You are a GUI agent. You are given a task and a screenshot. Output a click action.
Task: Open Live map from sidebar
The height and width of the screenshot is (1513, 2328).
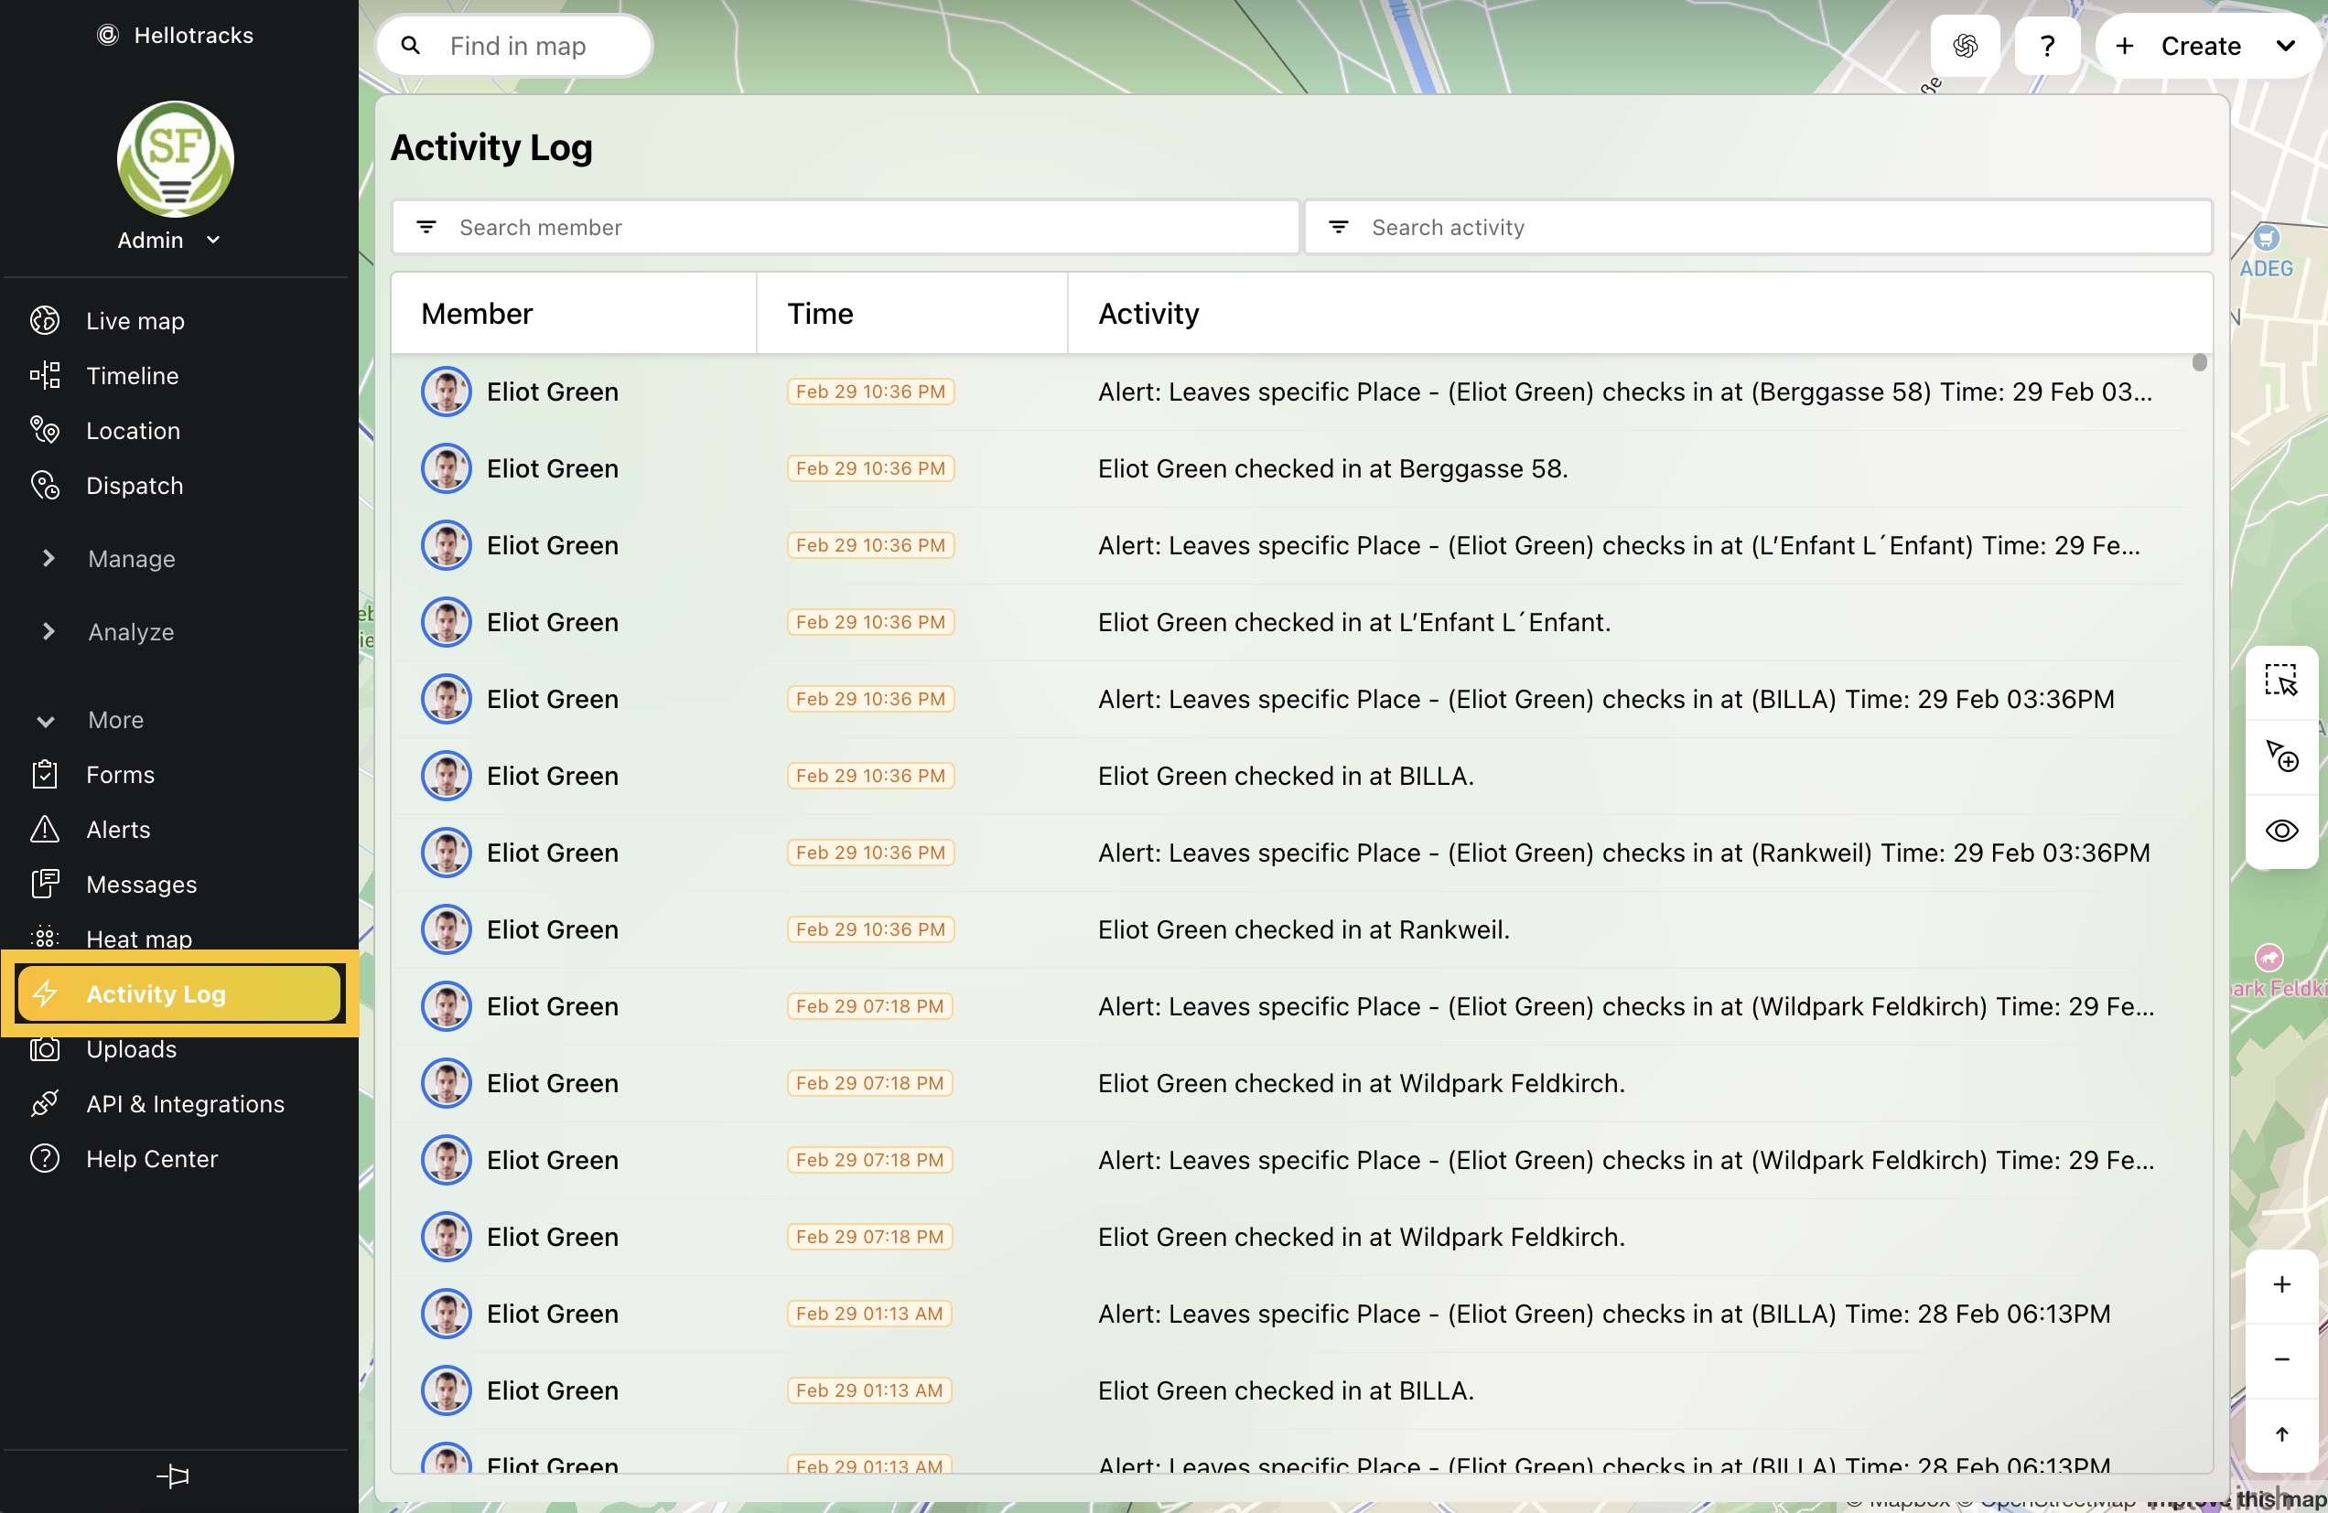coord(135,321)
